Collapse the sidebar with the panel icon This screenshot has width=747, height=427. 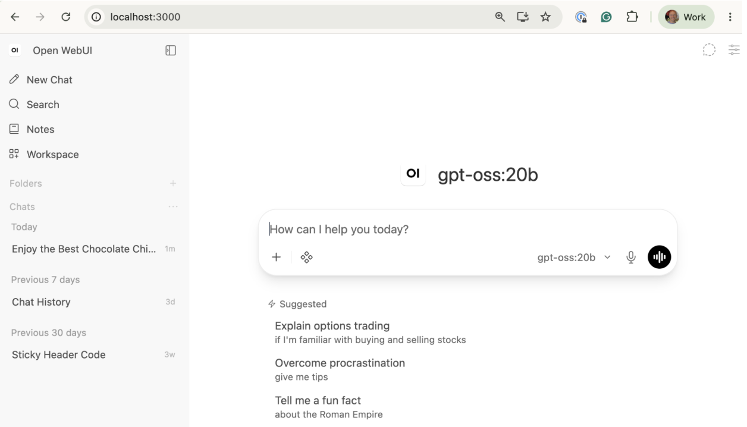(x=171, y=51)
